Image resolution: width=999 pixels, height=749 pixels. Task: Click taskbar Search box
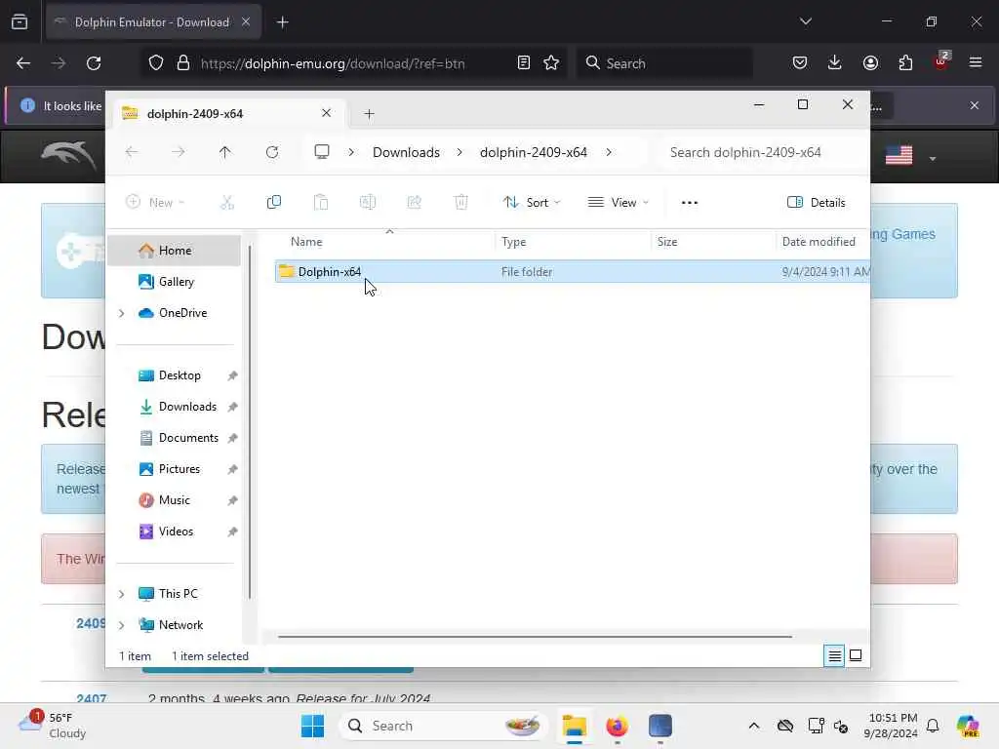click(444, 726)
